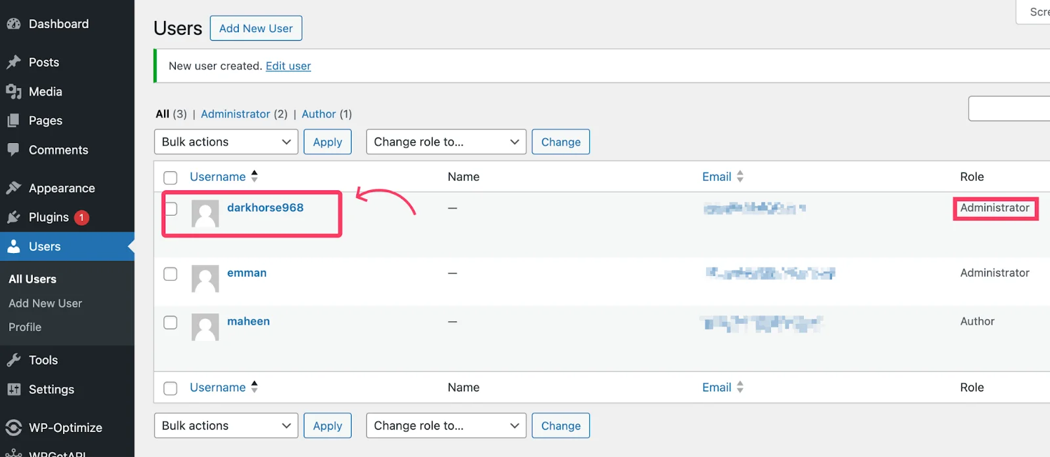
Task: Open Add New User in sidebar submenu
Action: pos(45,304)
